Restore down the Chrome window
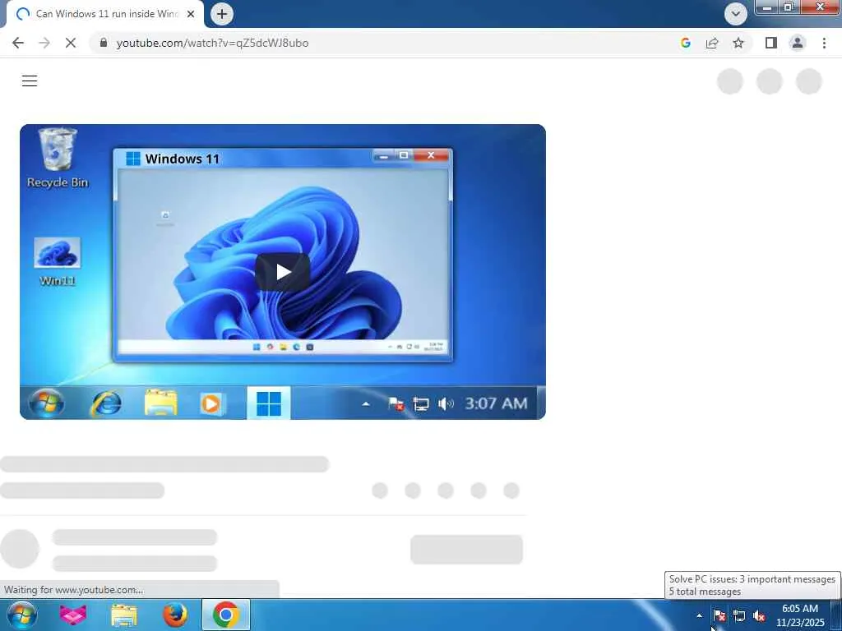842x631 pixels. click(x=789, y=7)
